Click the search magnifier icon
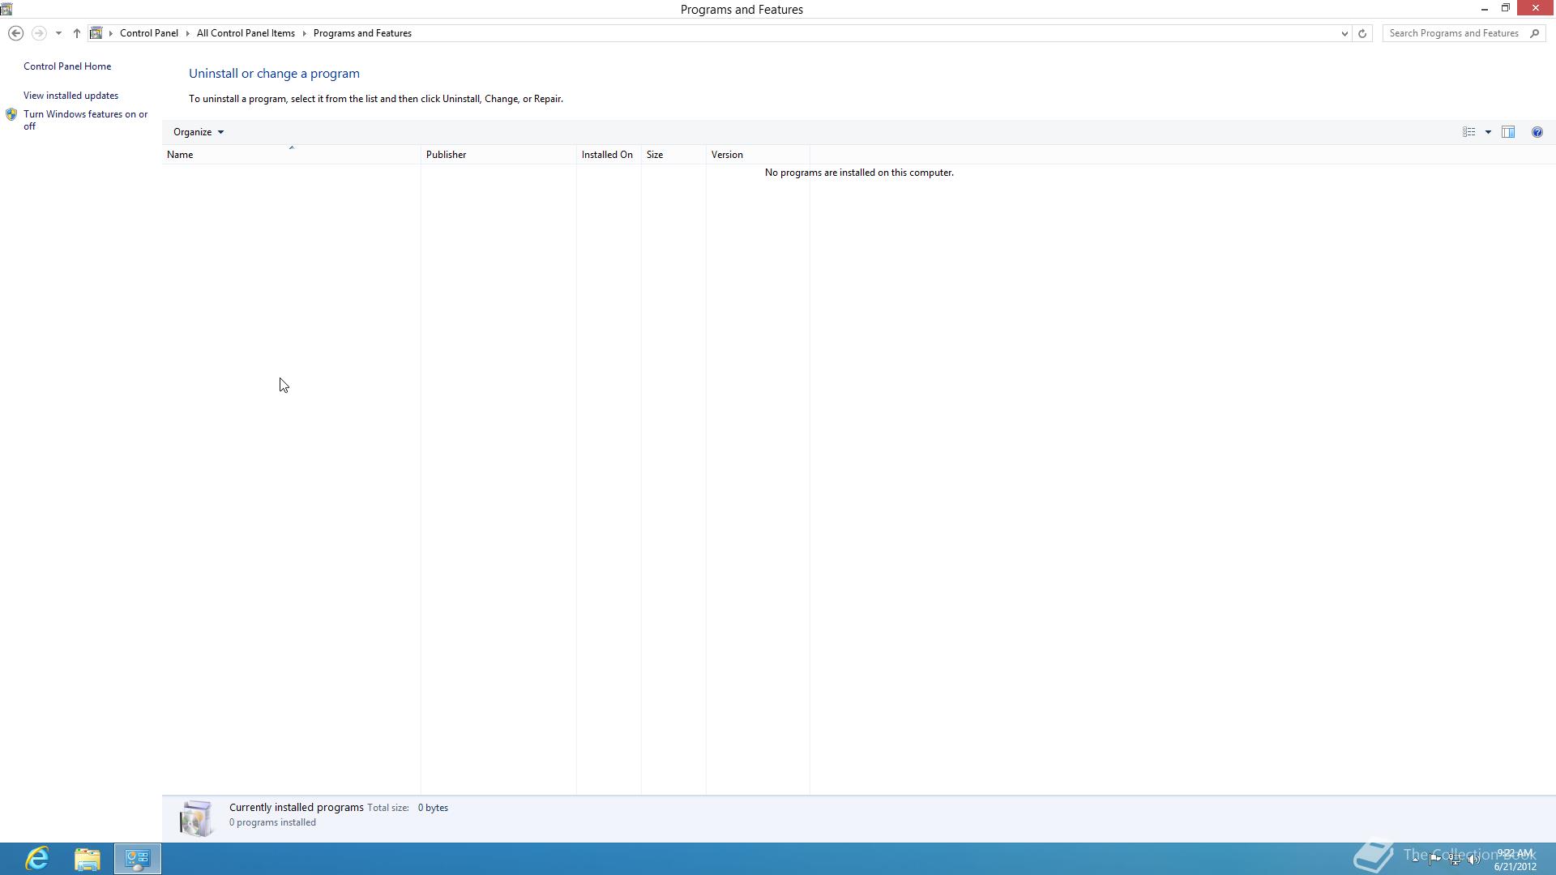This screenshot has height=875, width=1556. [x=1534, y=33]
